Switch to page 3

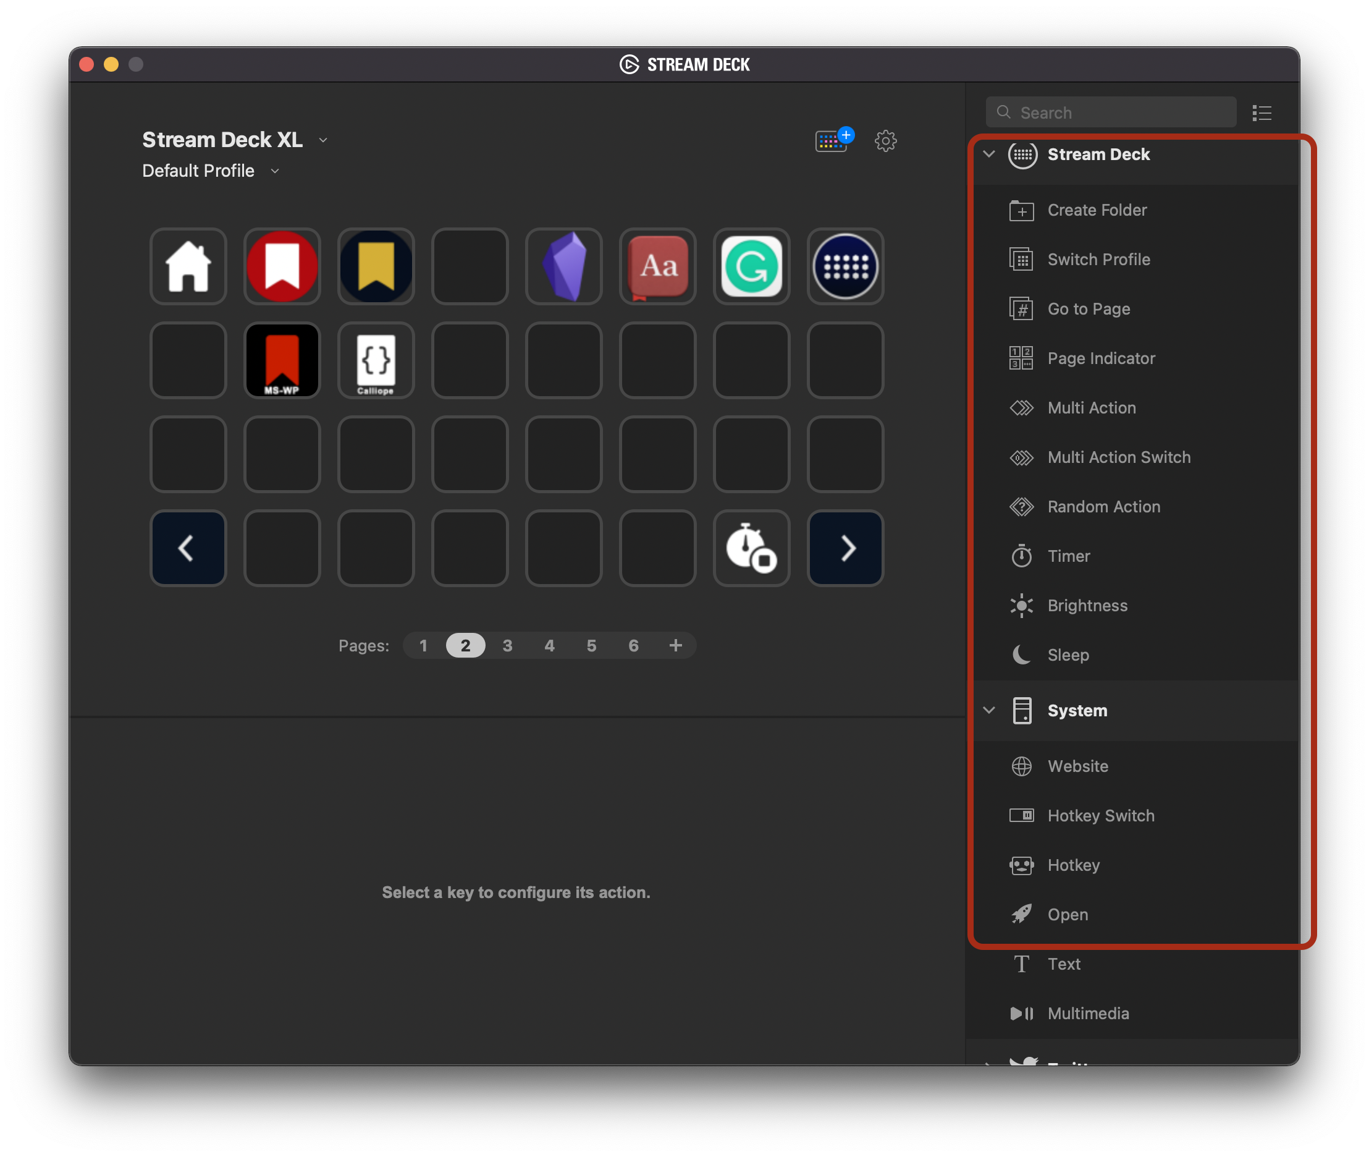(x=507, y=645)
